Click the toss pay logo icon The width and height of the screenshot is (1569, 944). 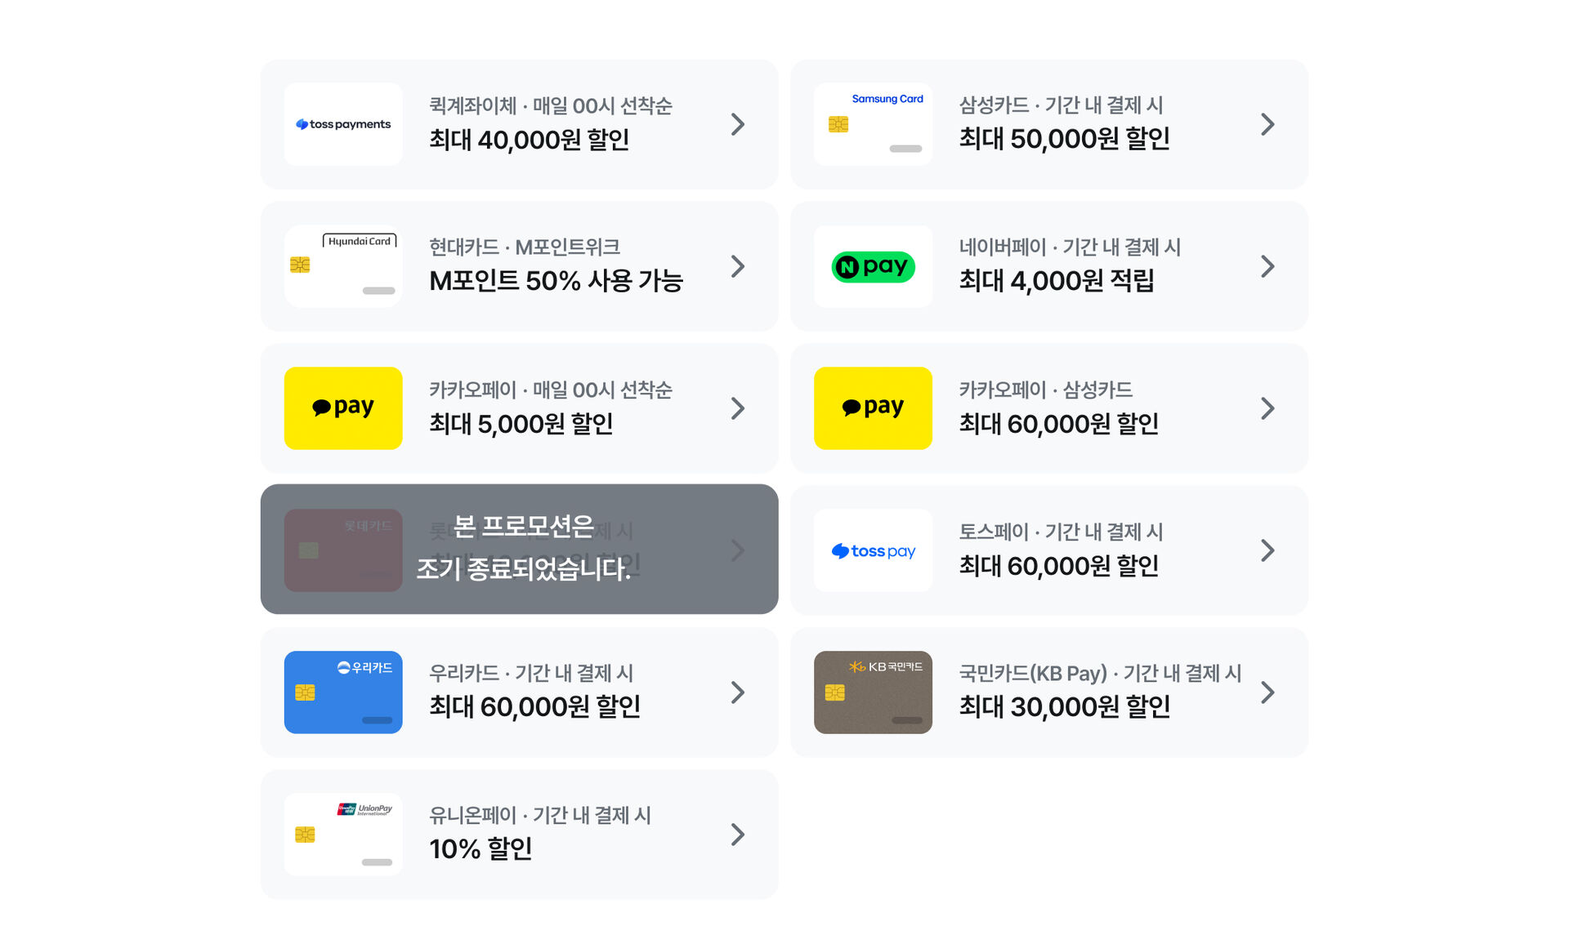pyautogui.click(x=873, y=550)
